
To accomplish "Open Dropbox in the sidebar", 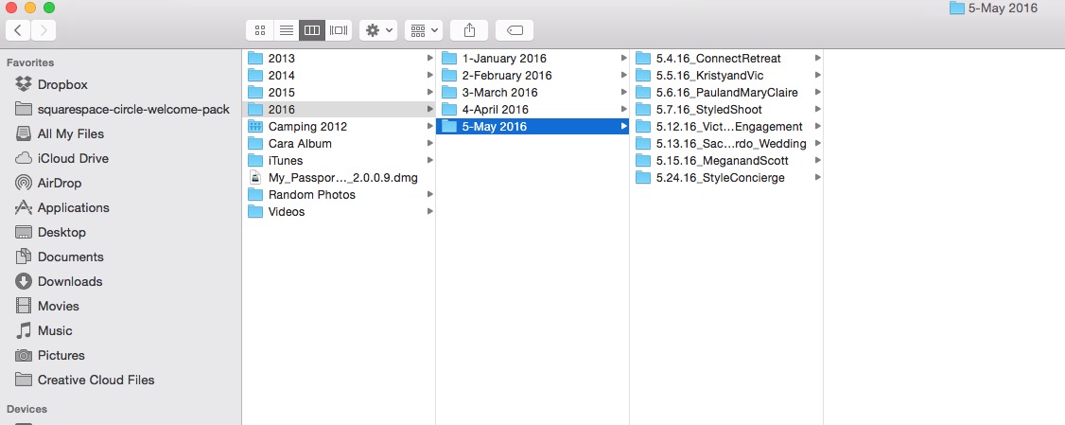I will pos(62,85).
